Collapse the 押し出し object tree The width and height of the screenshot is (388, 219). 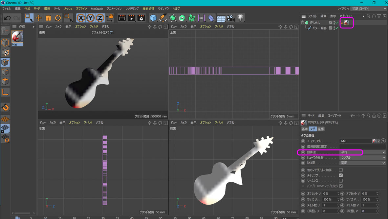[303, 23]
